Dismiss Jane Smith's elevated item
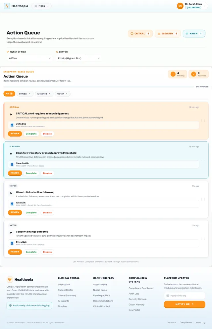Screen dimensions: 212x329 point(47,173)
